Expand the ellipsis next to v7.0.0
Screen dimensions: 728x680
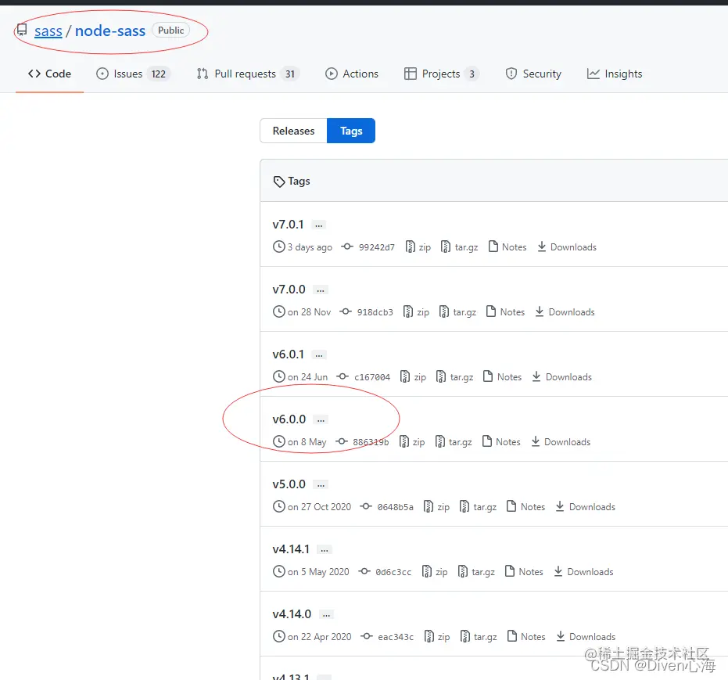pos(321,290)
